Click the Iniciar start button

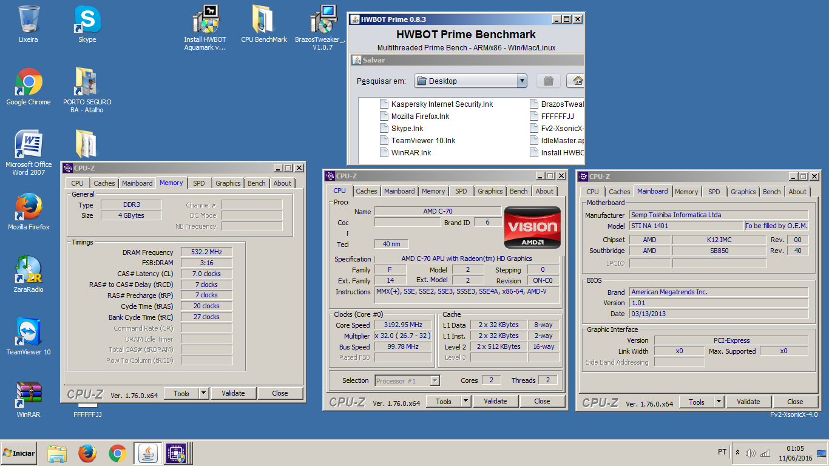[x=19, y=453]
